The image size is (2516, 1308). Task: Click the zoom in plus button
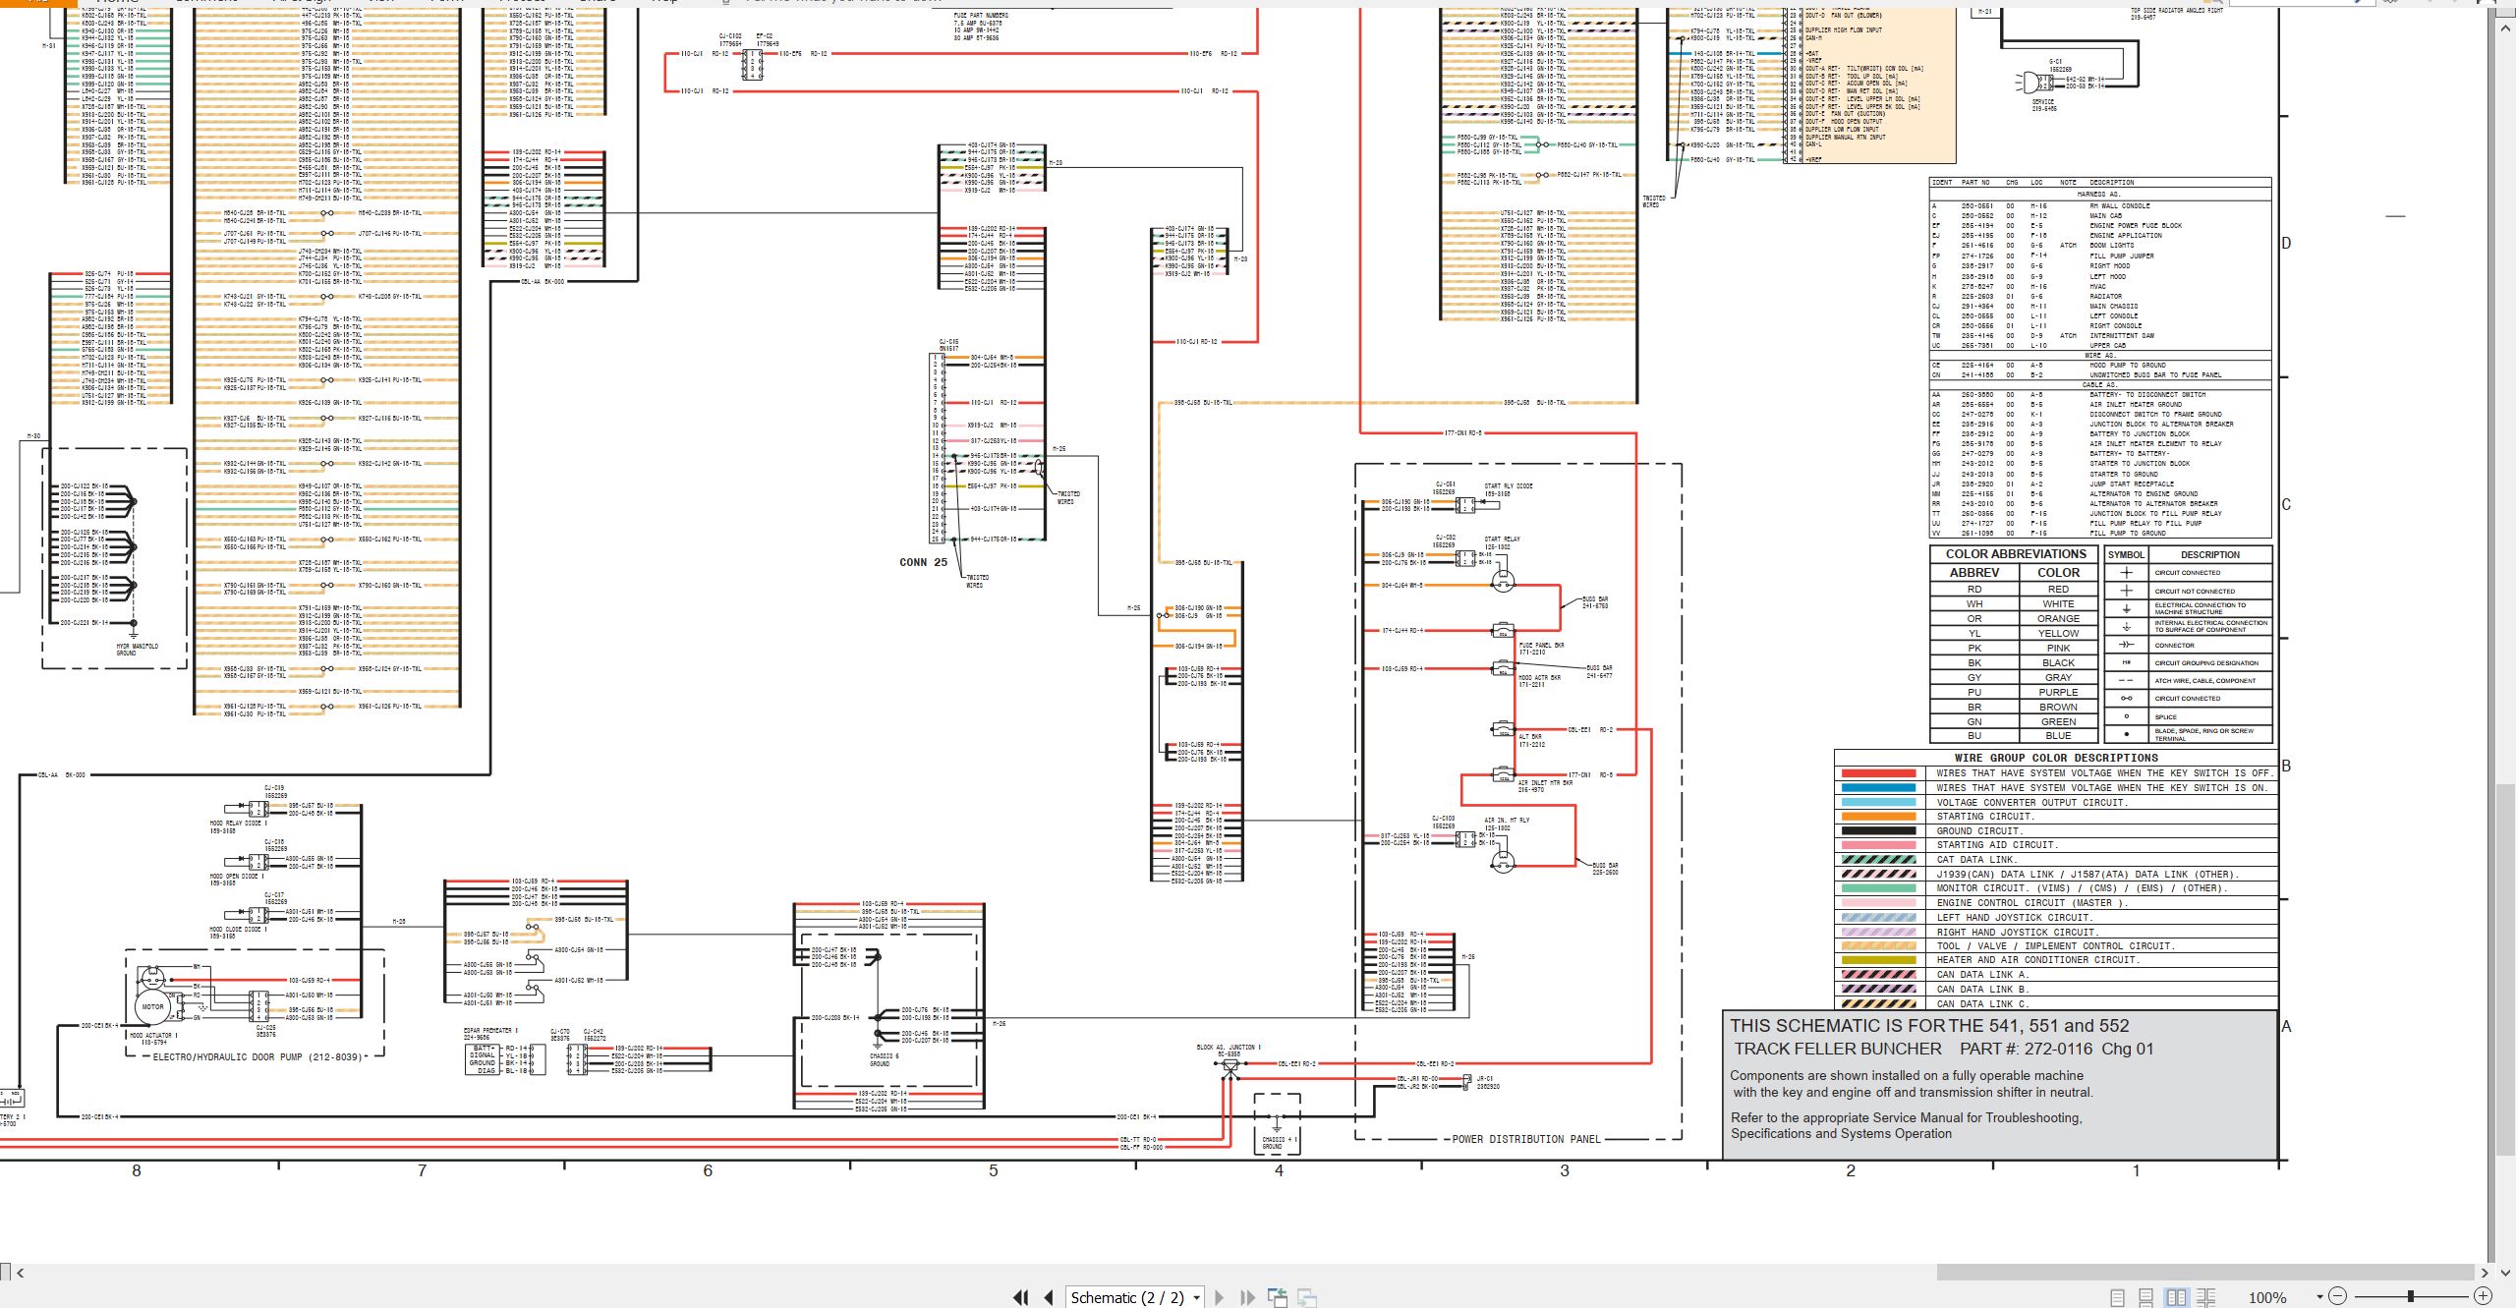click(2483, 1296)
